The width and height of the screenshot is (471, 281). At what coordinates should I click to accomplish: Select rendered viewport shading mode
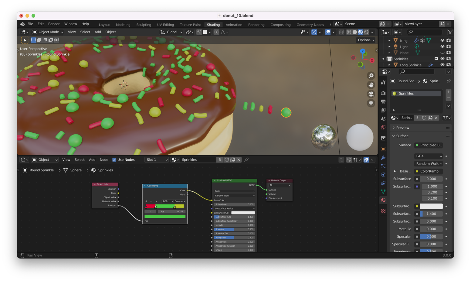coord(367,32)
